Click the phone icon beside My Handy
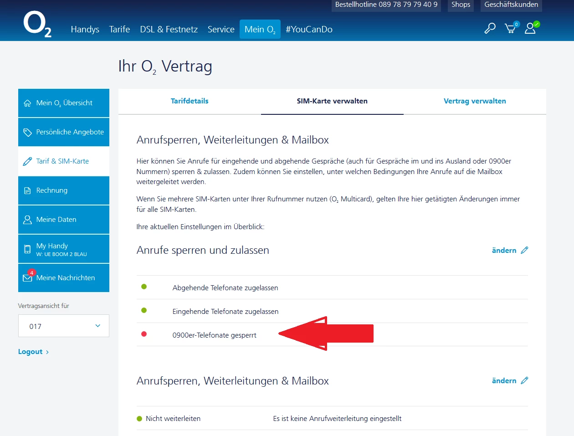 point(27,249)
